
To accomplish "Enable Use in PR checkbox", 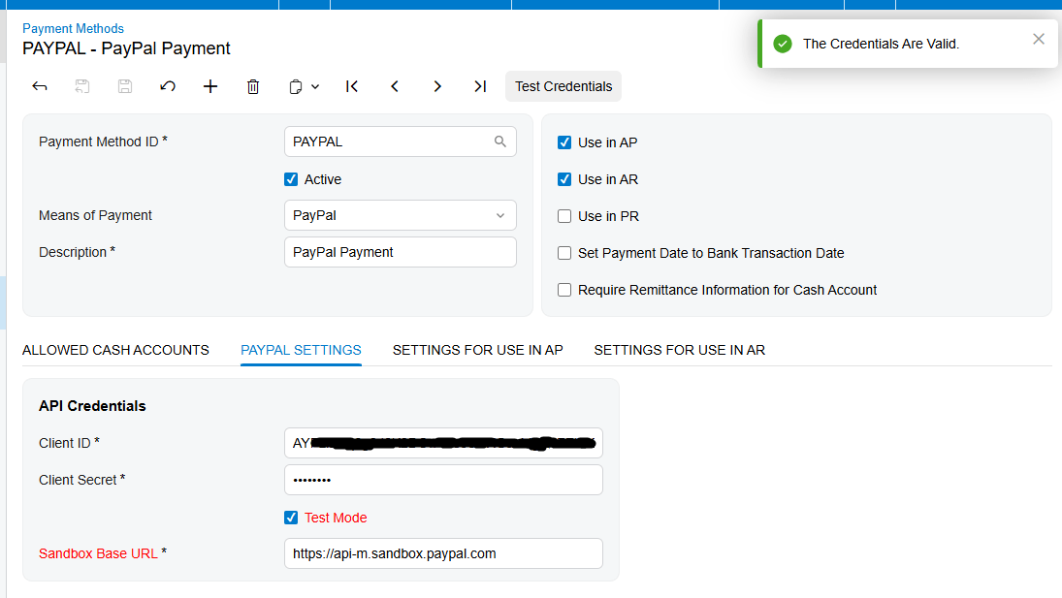I will pos(564,216).
